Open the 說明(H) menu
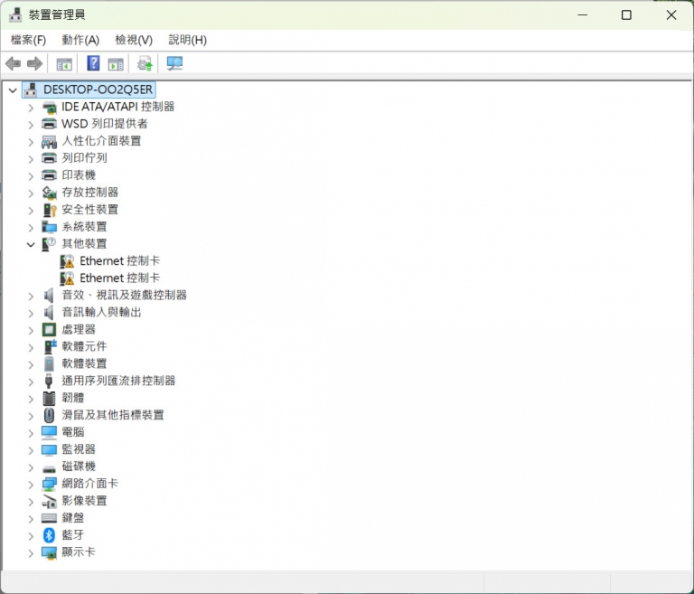The height and width of the screenshot is (594, 694). tap(188, 40)
